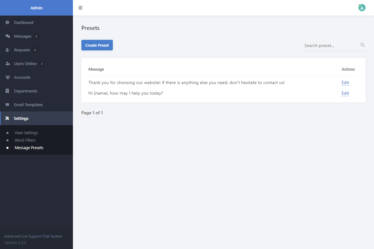Click the Settings tools icon
The width and height of the screenshot is (374, 249).
coord(7,118)
